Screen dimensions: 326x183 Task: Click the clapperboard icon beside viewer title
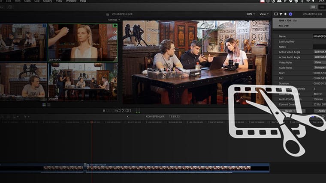[x=108, y=14]
